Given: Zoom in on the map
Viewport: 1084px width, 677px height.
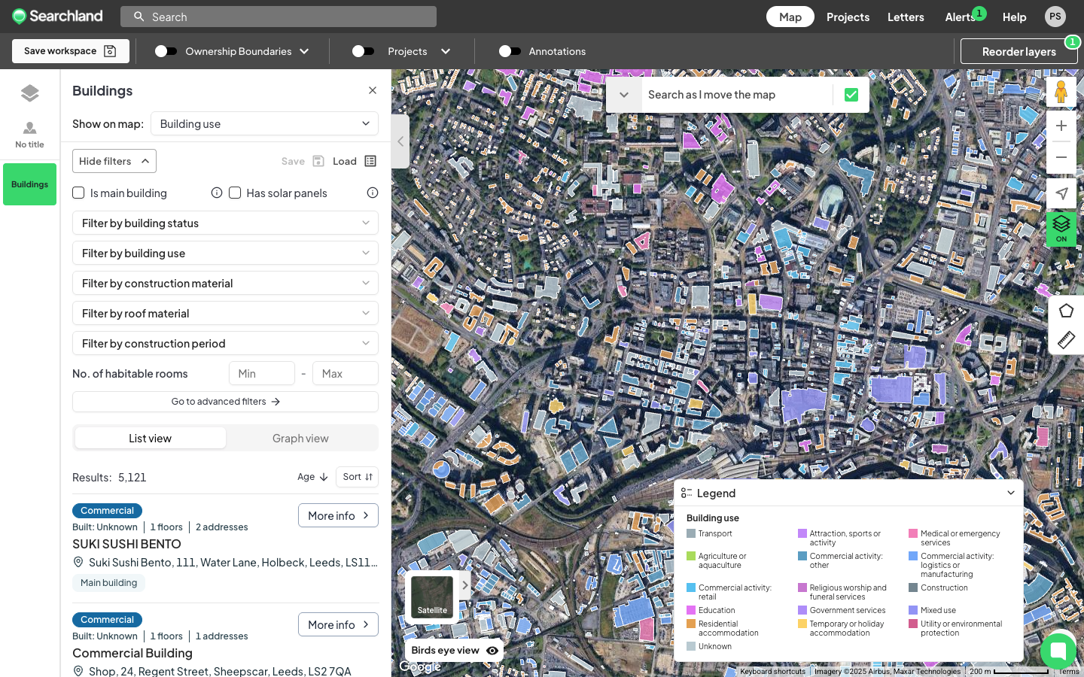Looking at the screenshot, I should pos(1061,126).
